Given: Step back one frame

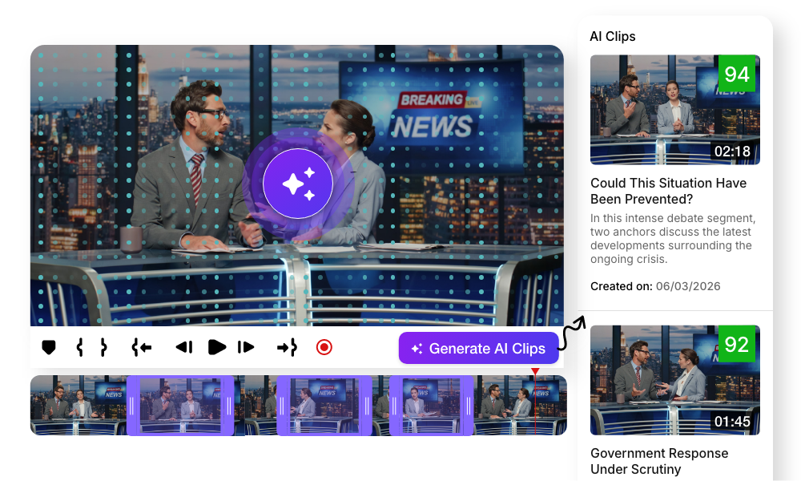Looking at the screenshot, I should pos(184,347).
